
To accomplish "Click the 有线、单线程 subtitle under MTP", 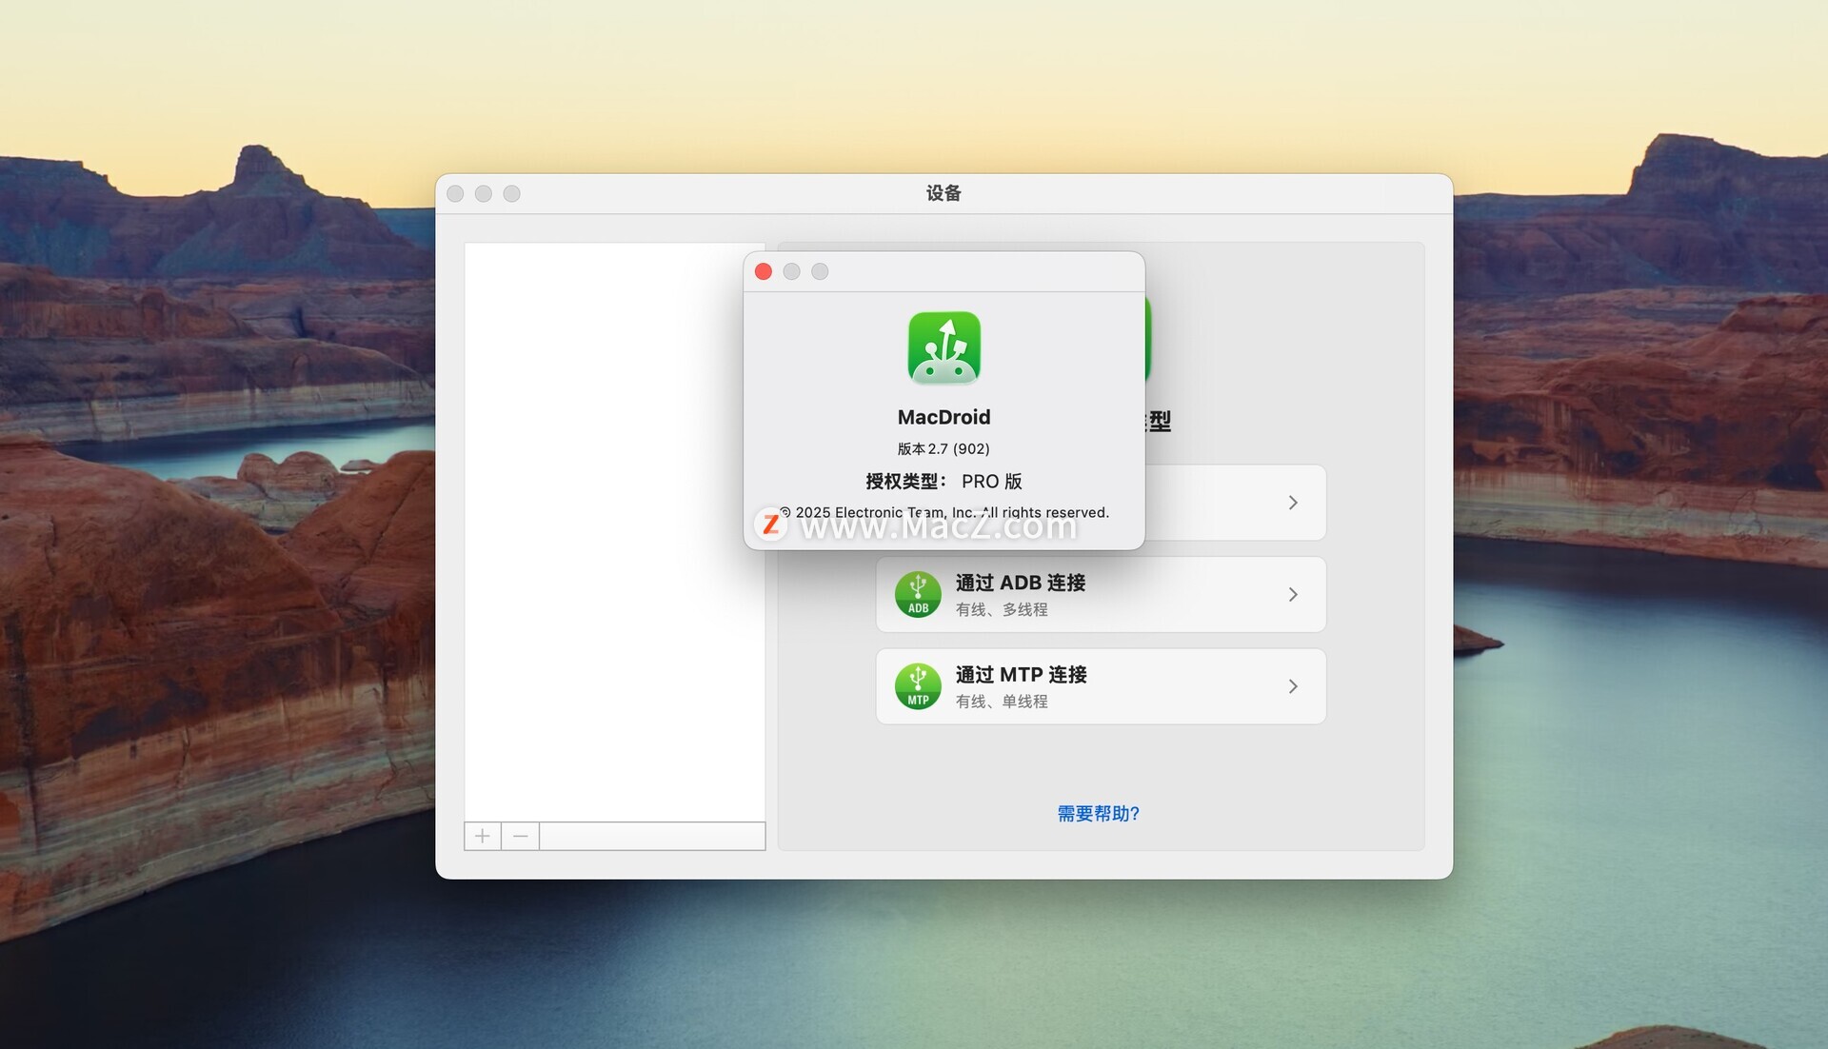I will pyautogui.click(x=1002, y=702).
